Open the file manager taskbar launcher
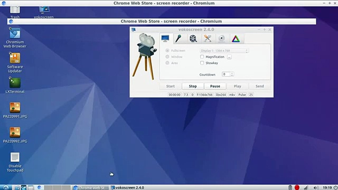 point(17,188)
